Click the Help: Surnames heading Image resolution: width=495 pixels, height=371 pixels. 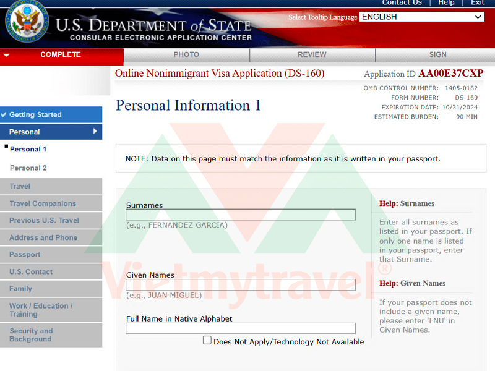point(407,203)
